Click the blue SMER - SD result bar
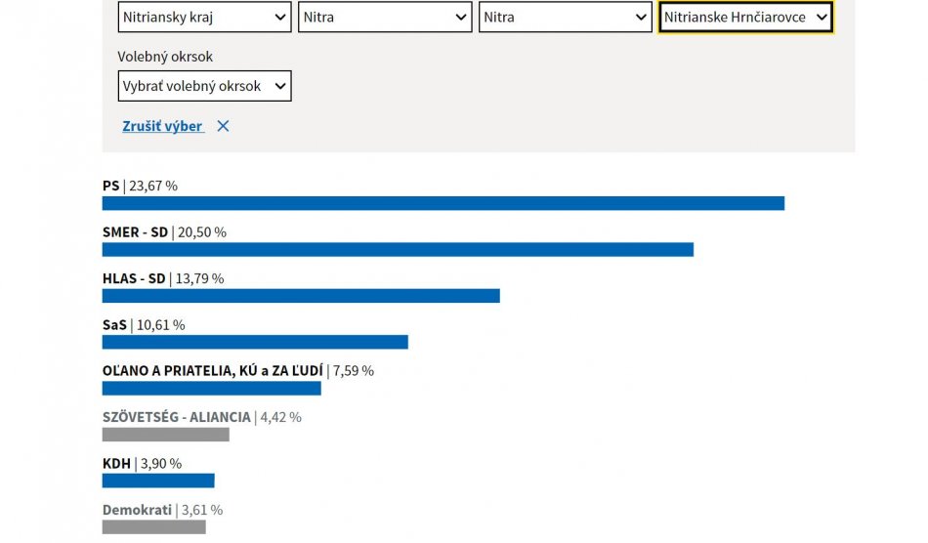 (398, 250)
